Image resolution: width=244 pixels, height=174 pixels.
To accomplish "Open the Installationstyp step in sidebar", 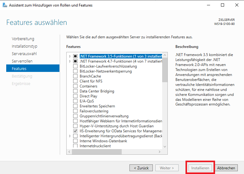I will point(24,46).
